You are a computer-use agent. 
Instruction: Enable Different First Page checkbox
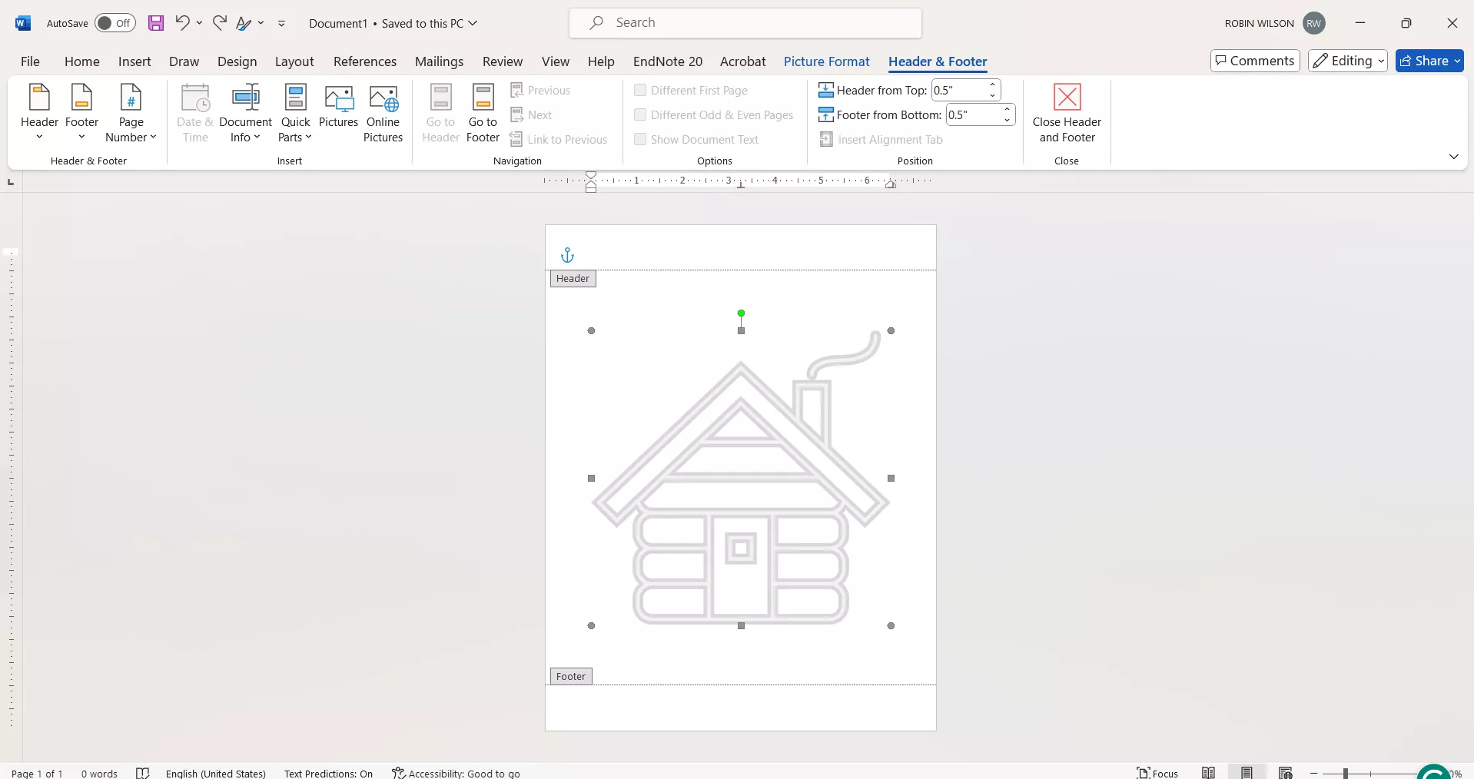click(640, 91)
